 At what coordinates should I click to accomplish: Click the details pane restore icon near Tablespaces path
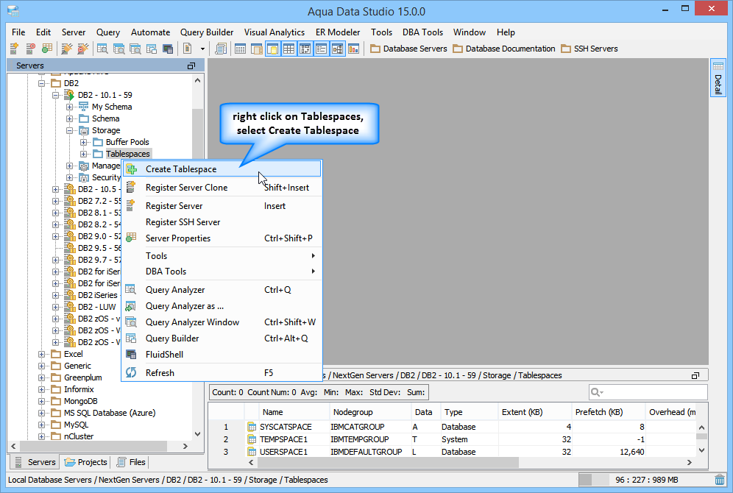tap(695, 376)
